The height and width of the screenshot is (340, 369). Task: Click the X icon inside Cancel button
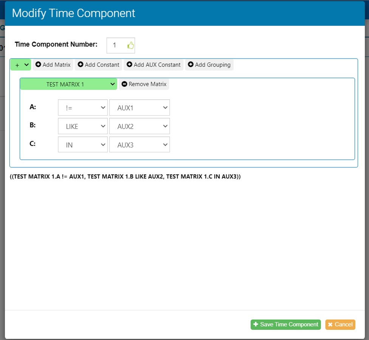(x=332, y=325)
